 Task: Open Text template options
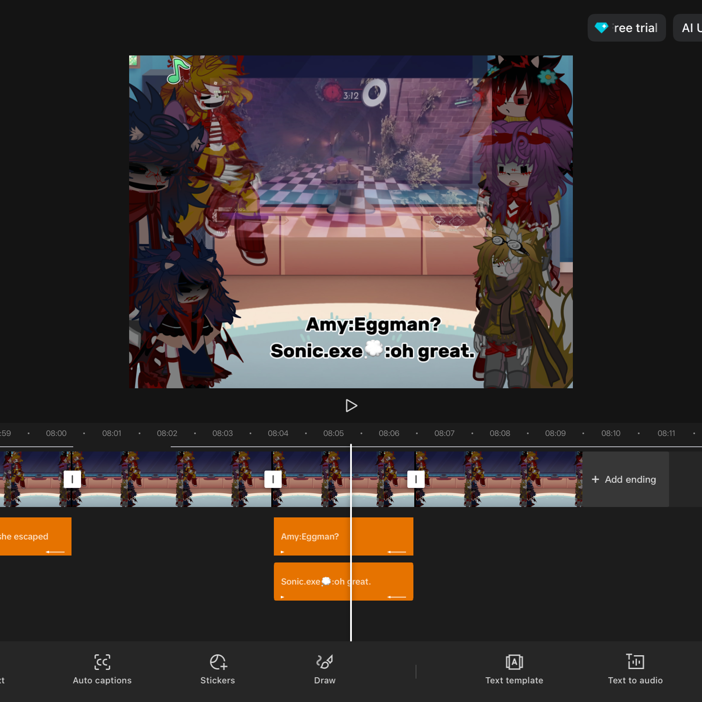click(x=514, y=669)
